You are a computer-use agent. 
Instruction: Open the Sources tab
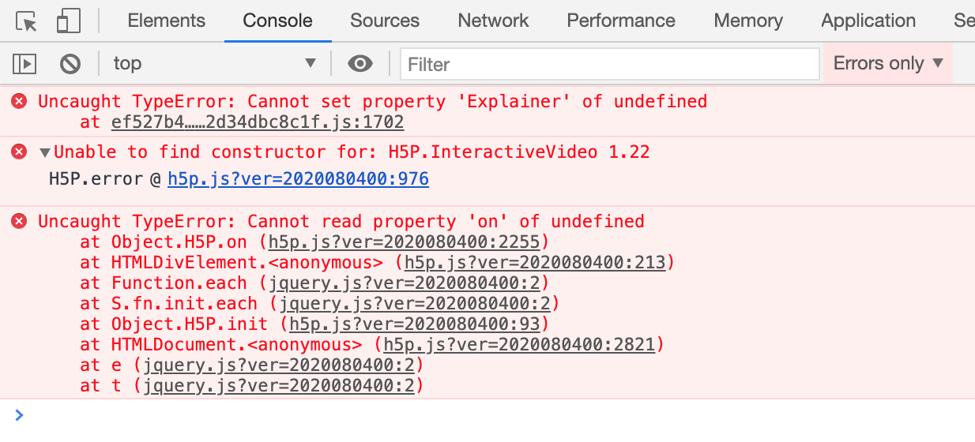pos(385,21)
